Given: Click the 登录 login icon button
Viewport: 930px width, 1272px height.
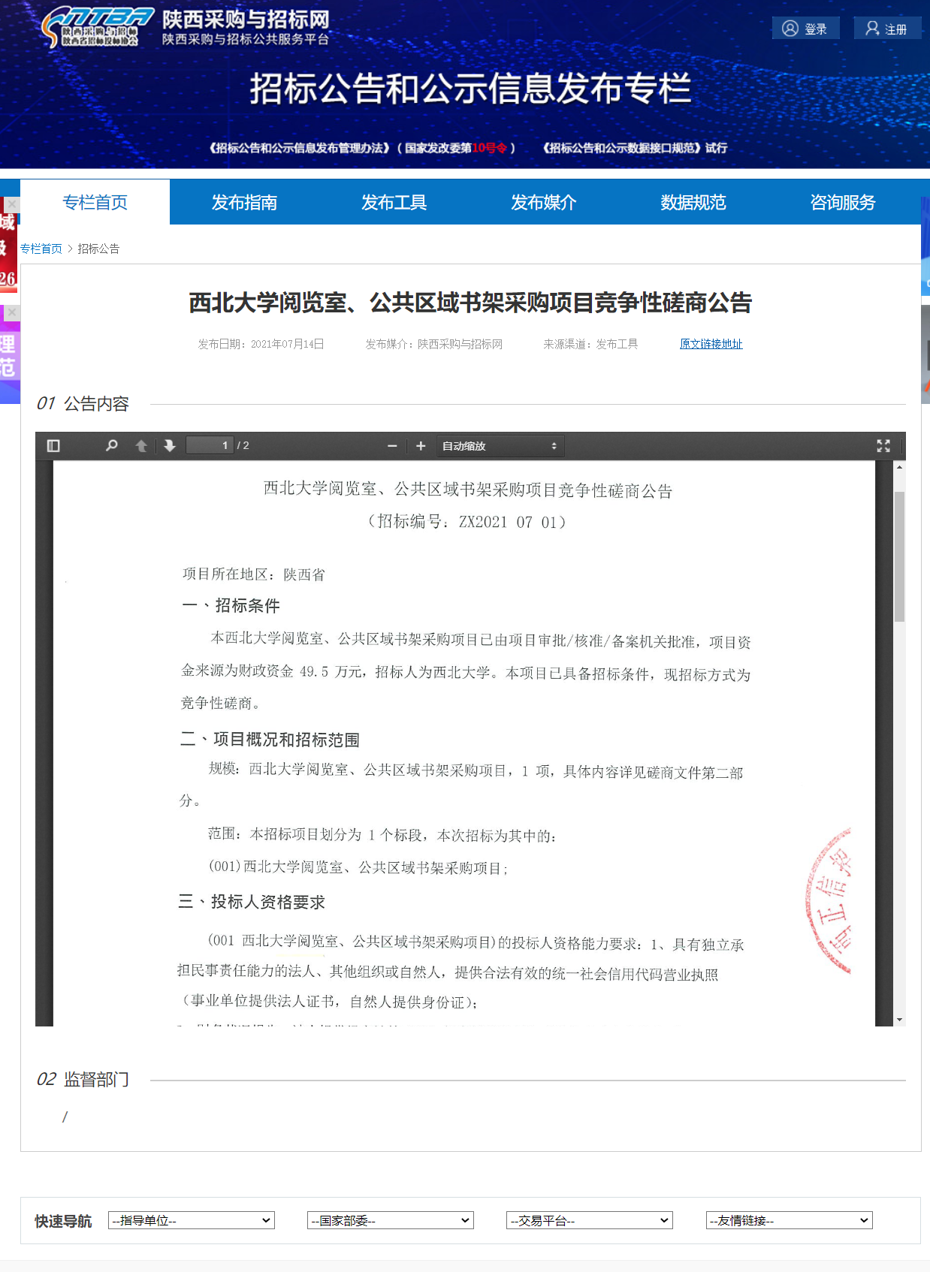Looking at the screenshot, I should [x=805, y=29].
